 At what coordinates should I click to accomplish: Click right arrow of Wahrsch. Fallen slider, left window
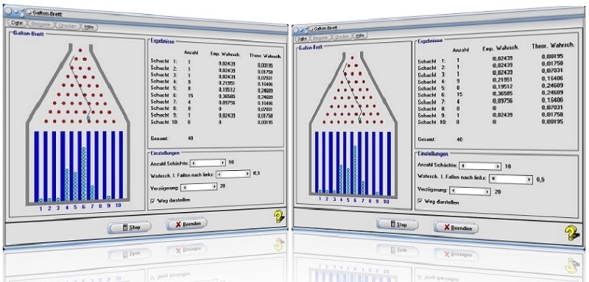click(247, 174)
